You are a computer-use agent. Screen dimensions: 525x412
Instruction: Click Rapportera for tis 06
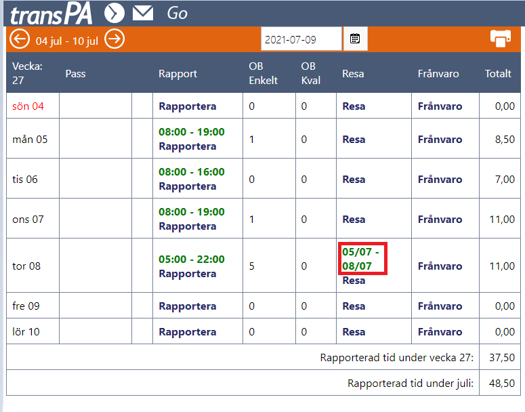tap(188, 186)
